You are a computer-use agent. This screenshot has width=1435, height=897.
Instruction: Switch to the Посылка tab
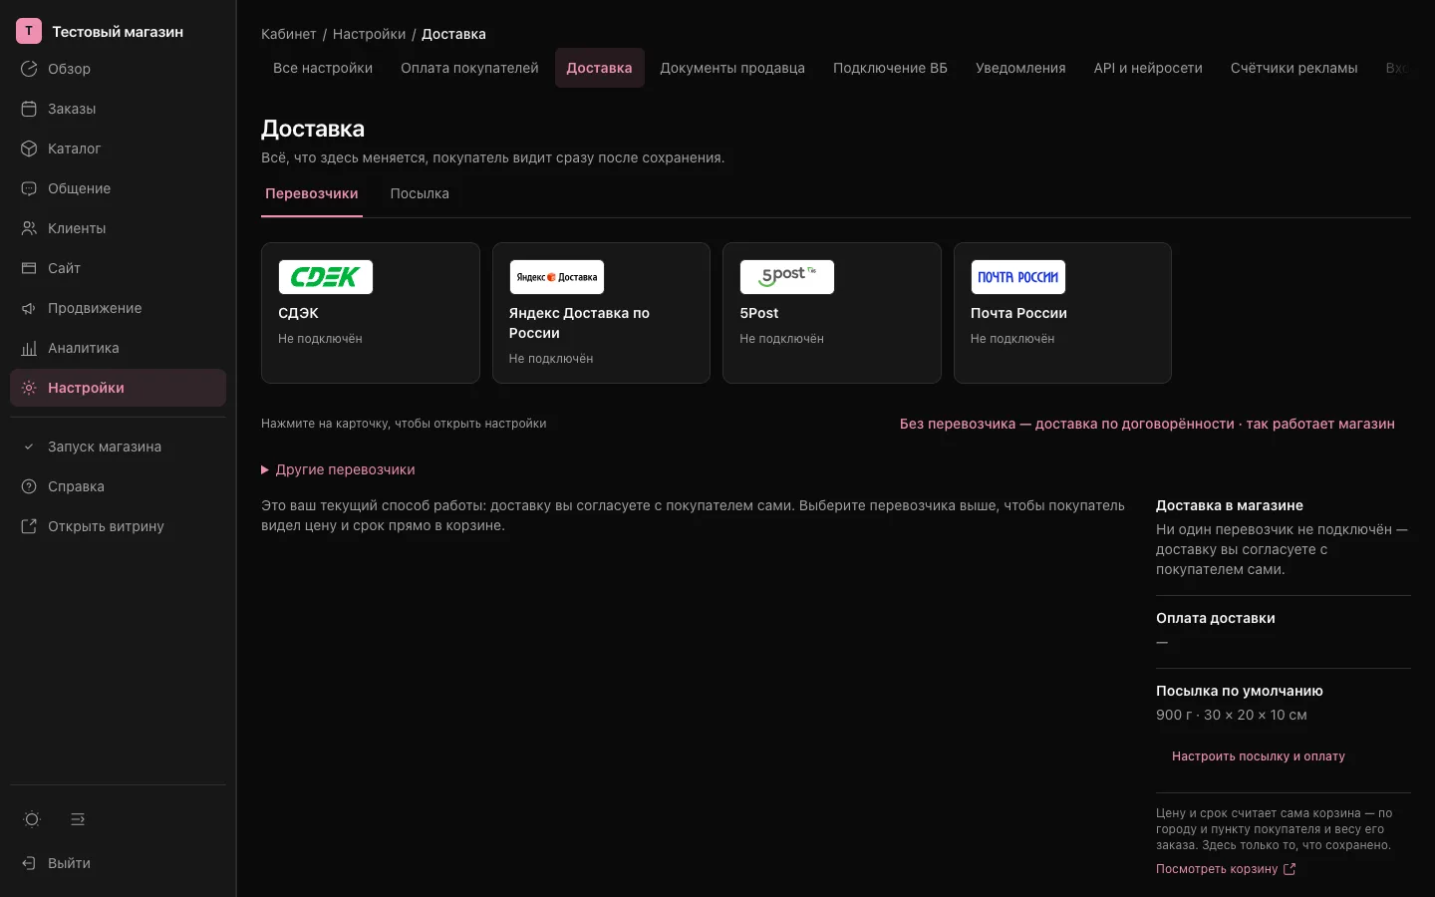[420, 193]
